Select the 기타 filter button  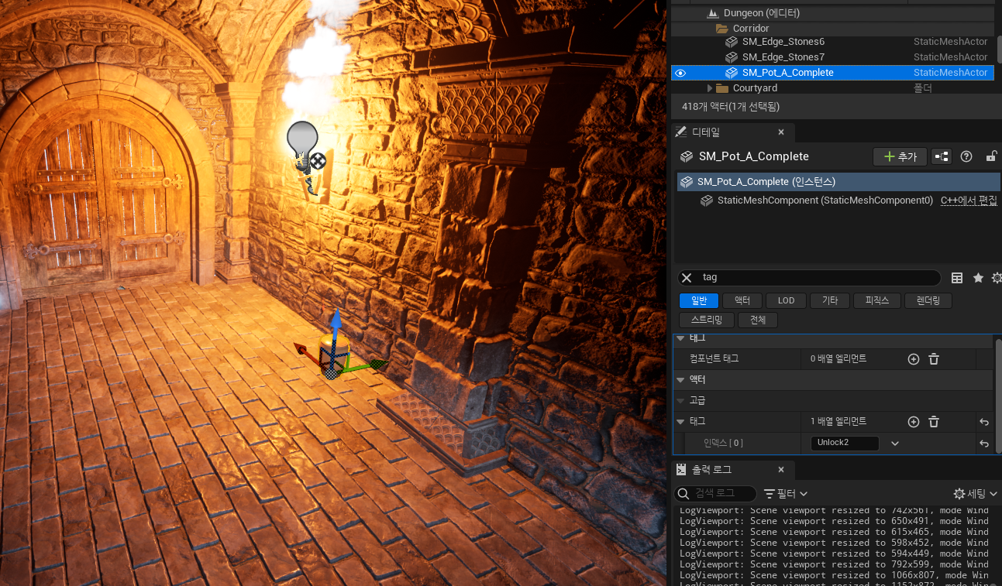point(830,301)
